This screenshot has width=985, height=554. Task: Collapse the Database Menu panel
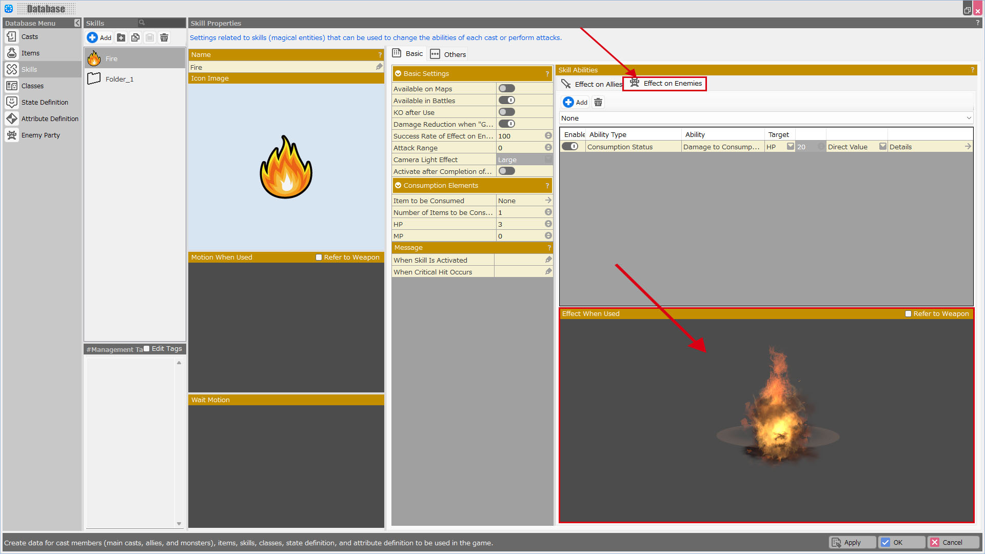(77, 23)
